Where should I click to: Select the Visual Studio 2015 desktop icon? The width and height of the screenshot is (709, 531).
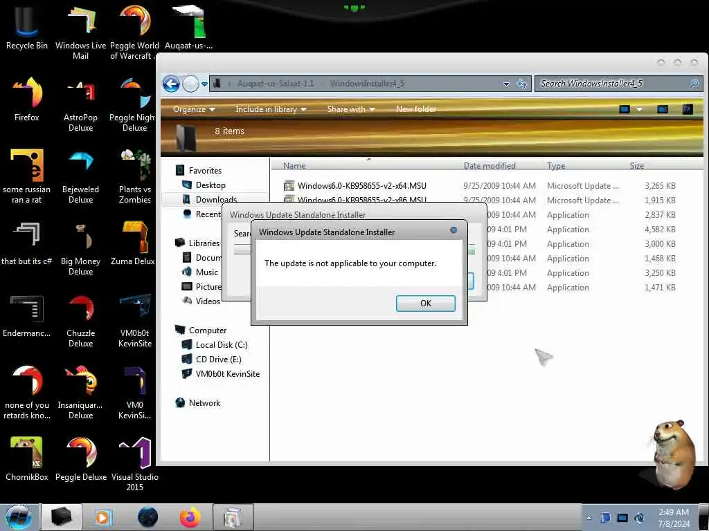(x=135, y=464)
